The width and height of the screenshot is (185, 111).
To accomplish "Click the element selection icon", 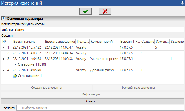I will (19, 108).
